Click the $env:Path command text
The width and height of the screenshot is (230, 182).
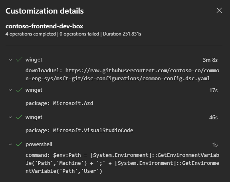point(122,163)
